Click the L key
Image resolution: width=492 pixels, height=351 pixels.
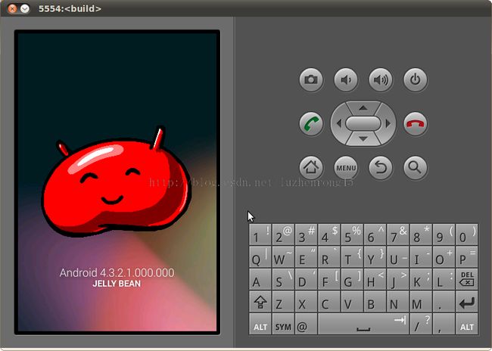pos(444,279)
